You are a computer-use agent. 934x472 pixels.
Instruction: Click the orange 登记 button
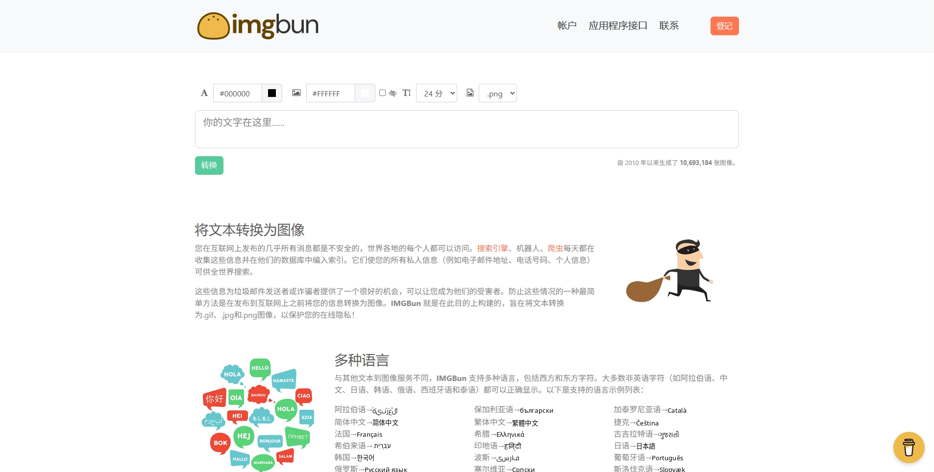[724, 26]
